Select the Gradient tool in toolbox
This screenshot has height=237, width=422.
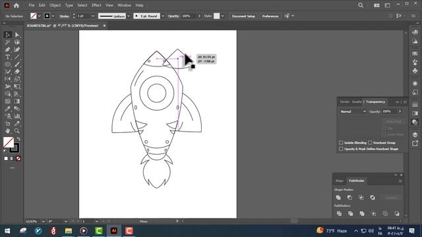click(x=17, y=101)
